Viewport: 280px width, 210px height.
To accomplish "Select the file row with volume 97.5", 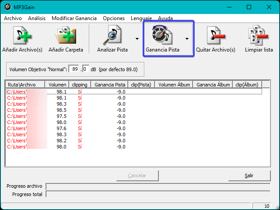I will click(134, 116).
